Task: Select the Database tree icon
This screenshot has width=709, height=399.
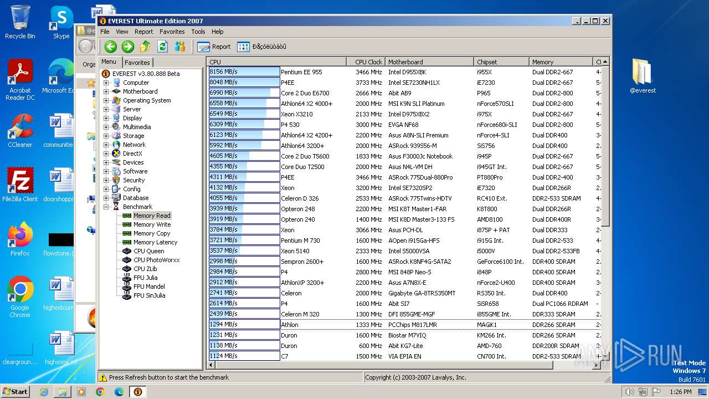Action: pos(116,198)
